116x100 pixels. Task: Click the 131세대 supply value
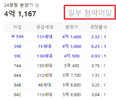pos(44,37)
